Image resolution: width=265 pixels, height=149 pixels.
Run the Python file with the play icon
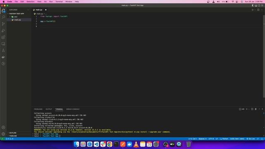pos(253,10)
